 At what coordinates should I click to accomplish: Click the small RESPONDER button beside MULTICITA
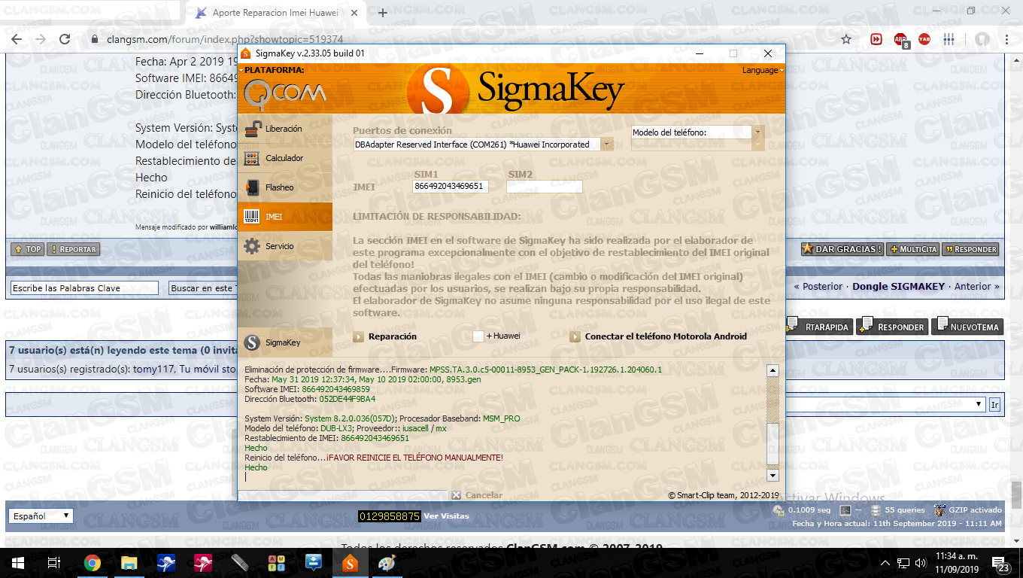coord(971,249)
